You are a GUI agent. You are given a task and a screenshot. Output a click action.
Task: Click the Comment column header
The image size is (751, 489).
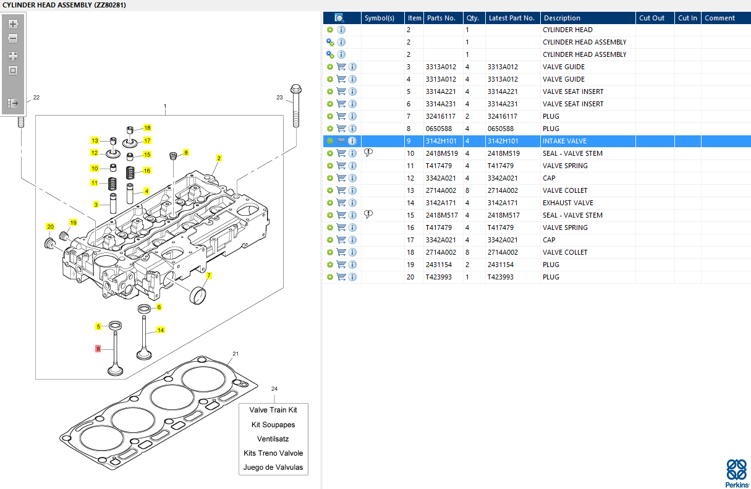(x=726, y=18)
